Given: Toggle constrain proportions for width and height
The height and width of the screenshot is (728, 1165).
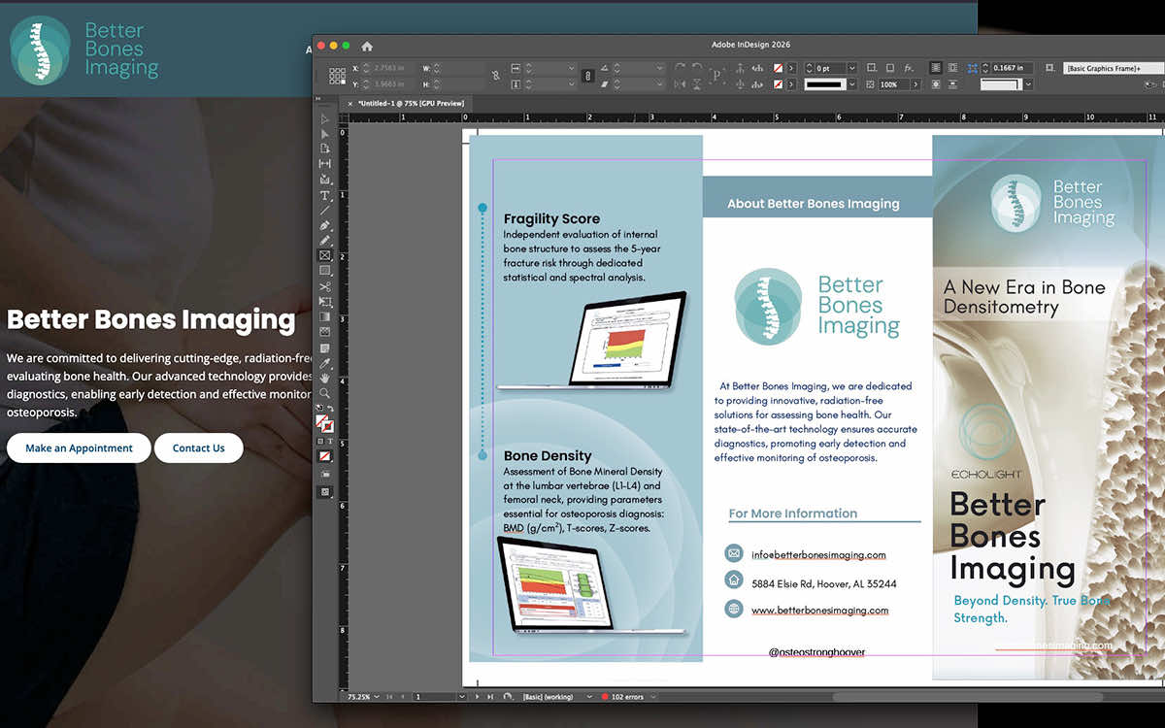Looking at the screenshot, I should coord(495,74).
